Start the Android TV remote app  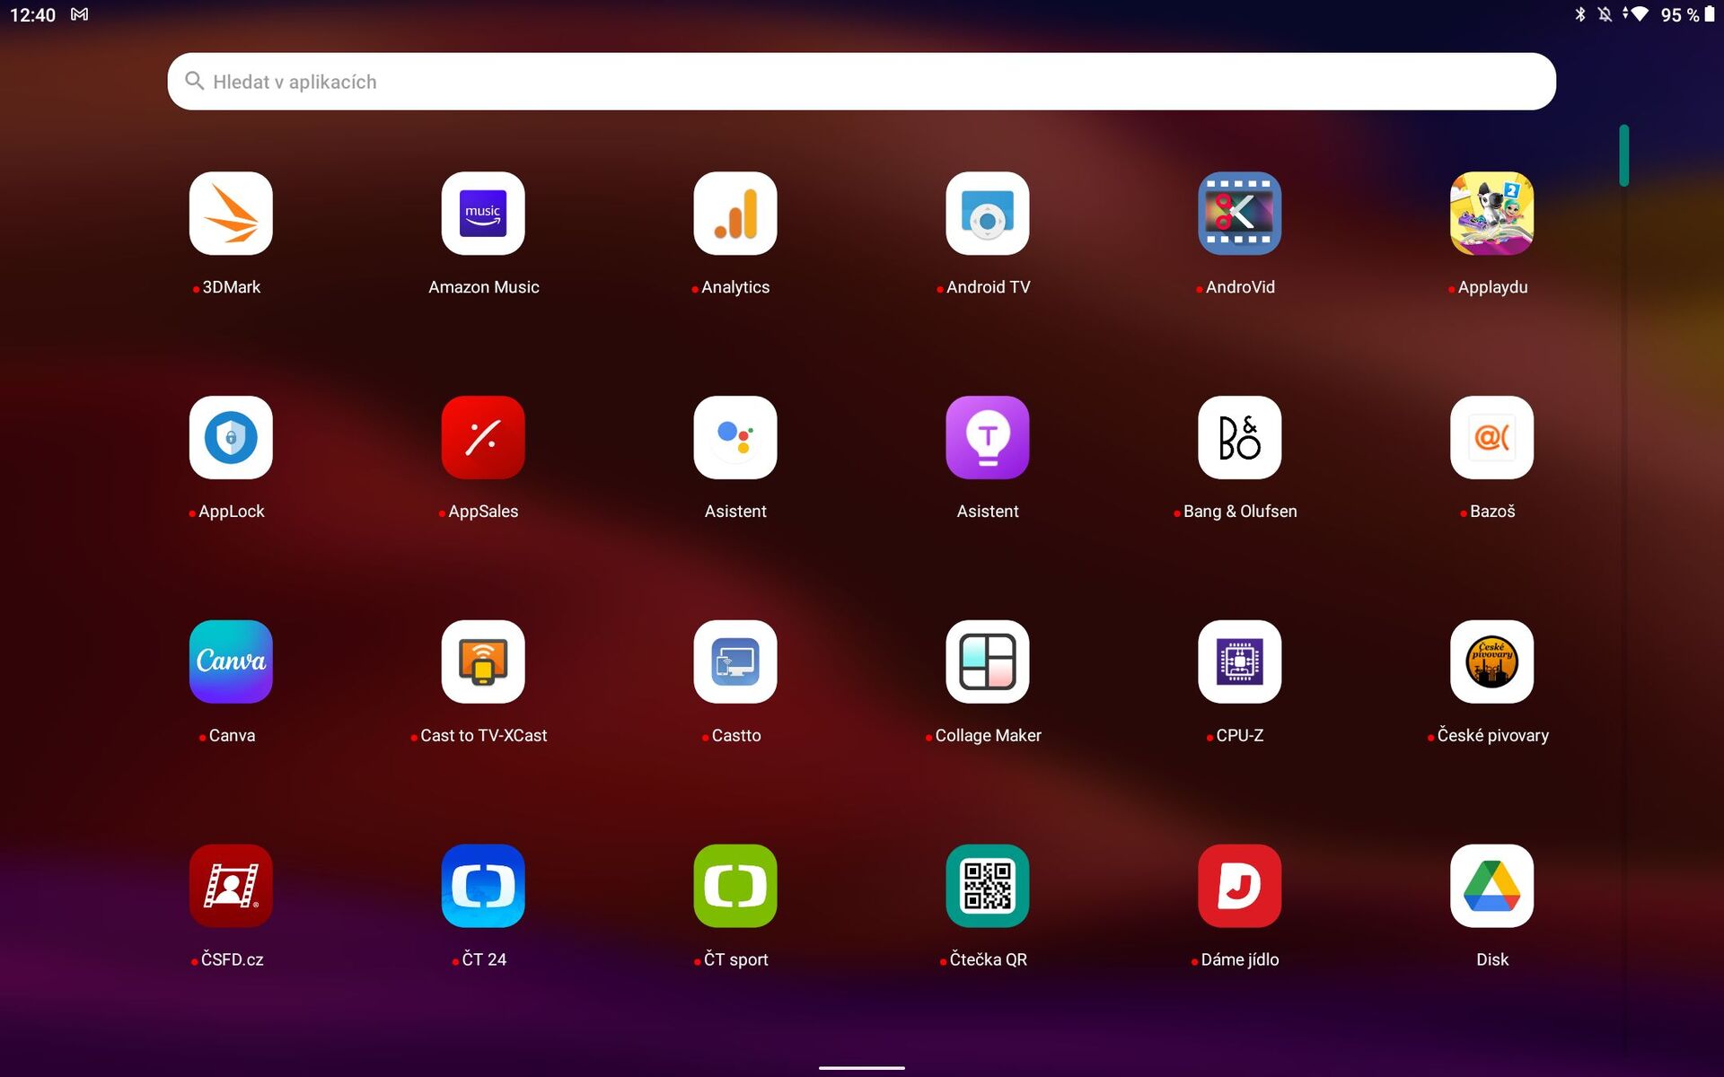(987, 214)
